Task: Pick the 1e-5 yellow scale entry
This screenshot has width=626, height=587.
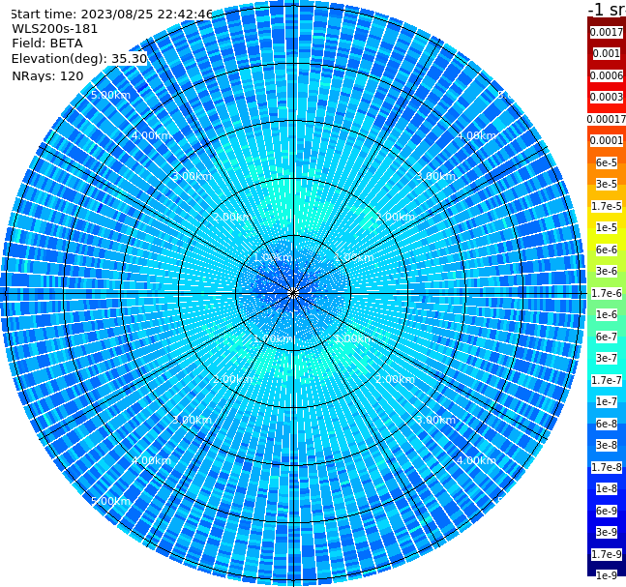Action: [x=607, y=227]
